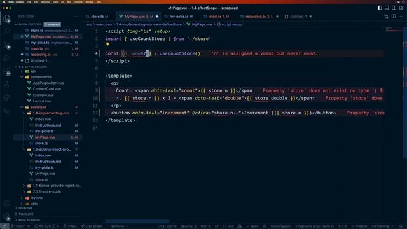407x229 pixels.
Task: Click Ln 4, Col 18 cursor position
Action: (167, 226)
